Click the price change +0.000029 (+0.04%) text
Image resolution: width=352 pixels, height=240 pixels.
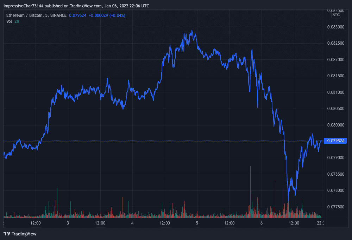(107, 15)
